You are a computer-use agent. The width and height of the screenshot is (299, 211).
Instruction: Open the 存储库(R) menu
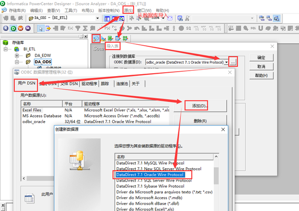pyautogui.click(x=17, y=10)
